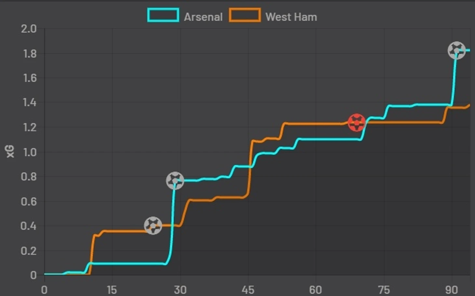The width and height of the screenshot is (475, 296).
Task: Click the red own-goal ball marker
Action: click(357, 123)
